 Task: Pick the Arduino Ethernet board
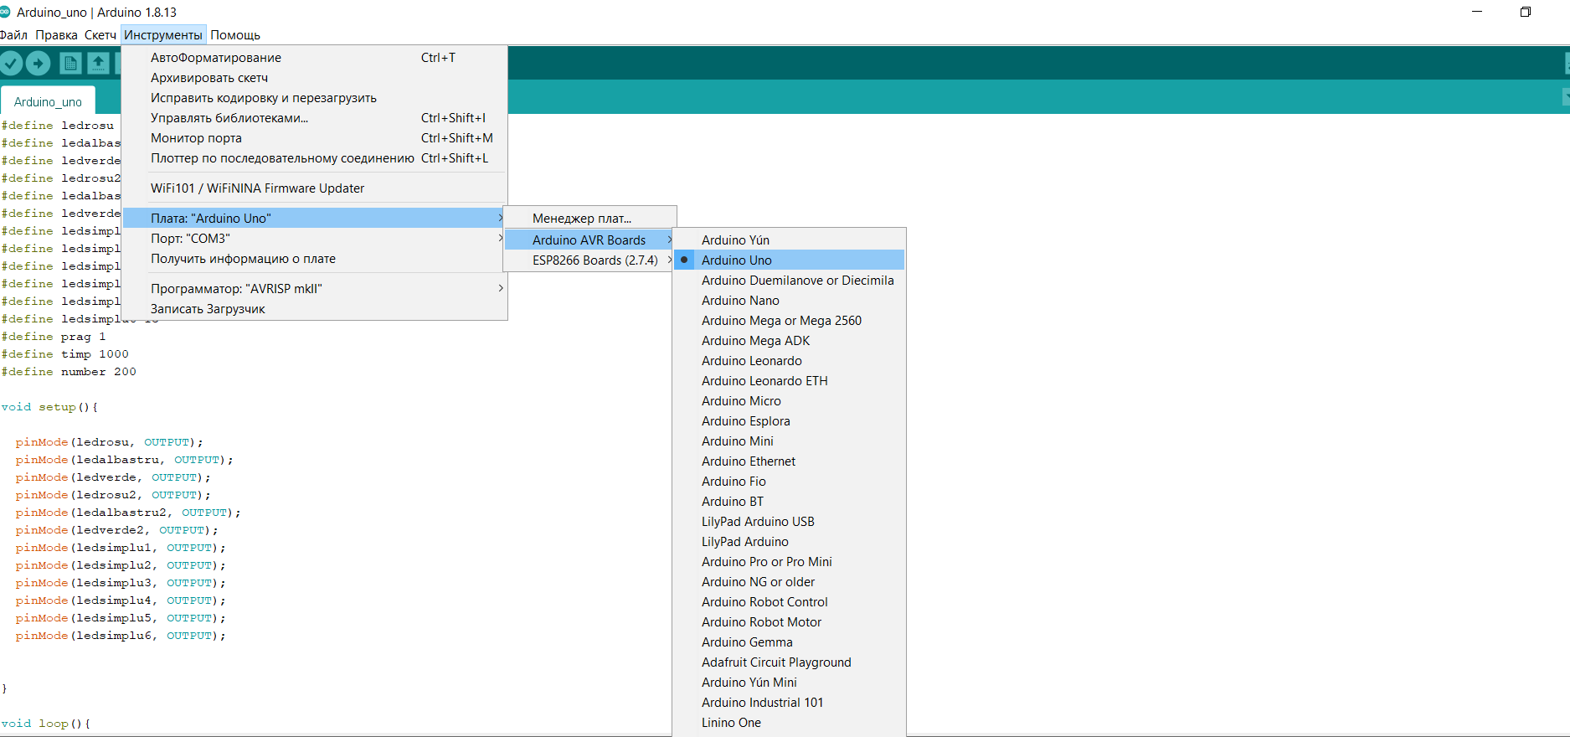tap(789, 461)
